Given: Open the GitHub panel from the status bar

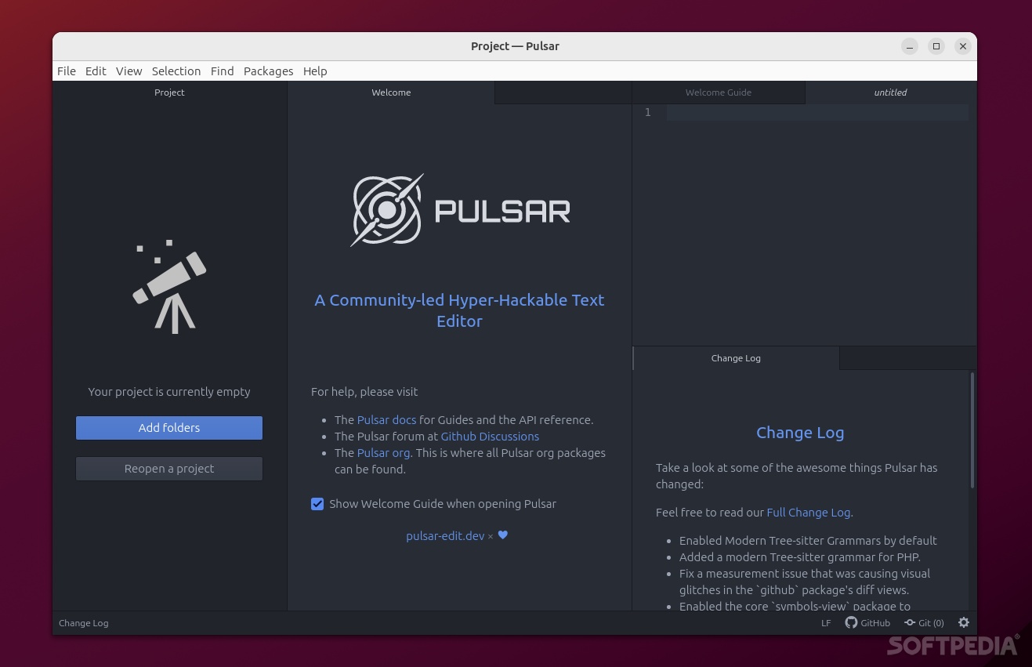Looking at the screenshot, I should coord(867,622).
